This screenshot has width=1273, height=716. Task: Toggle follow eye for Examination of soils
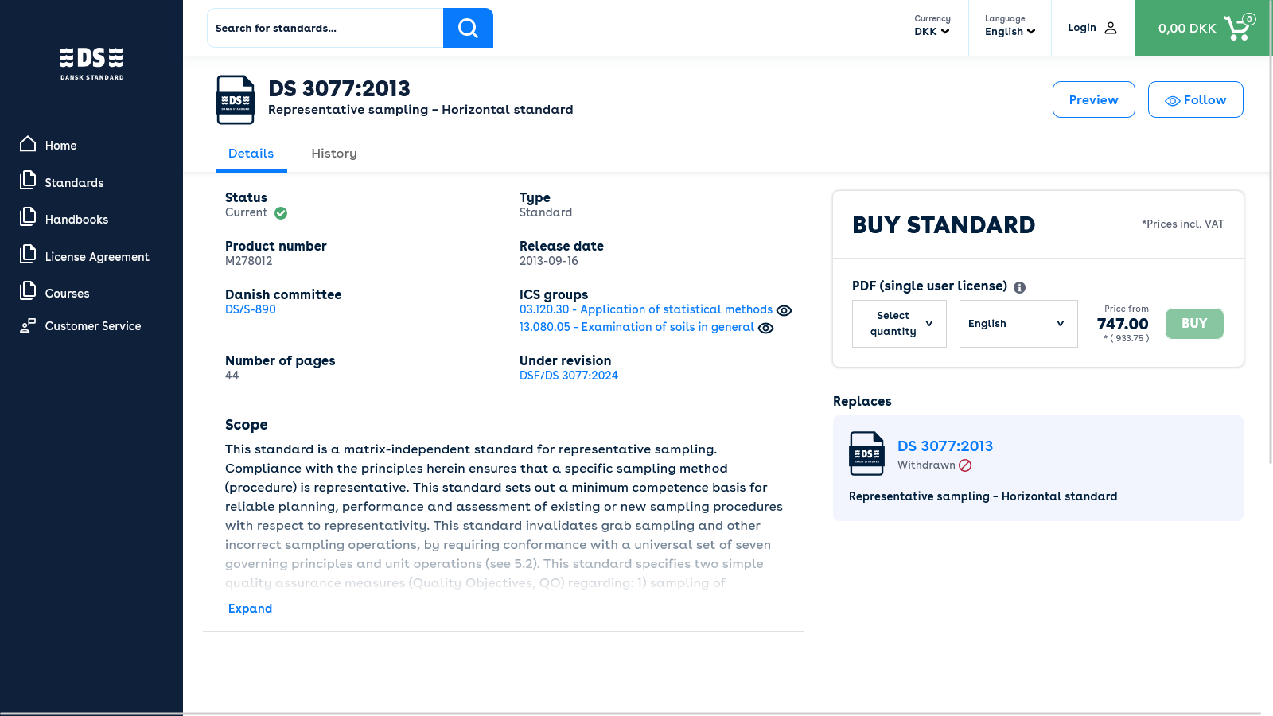click(765, 328)
